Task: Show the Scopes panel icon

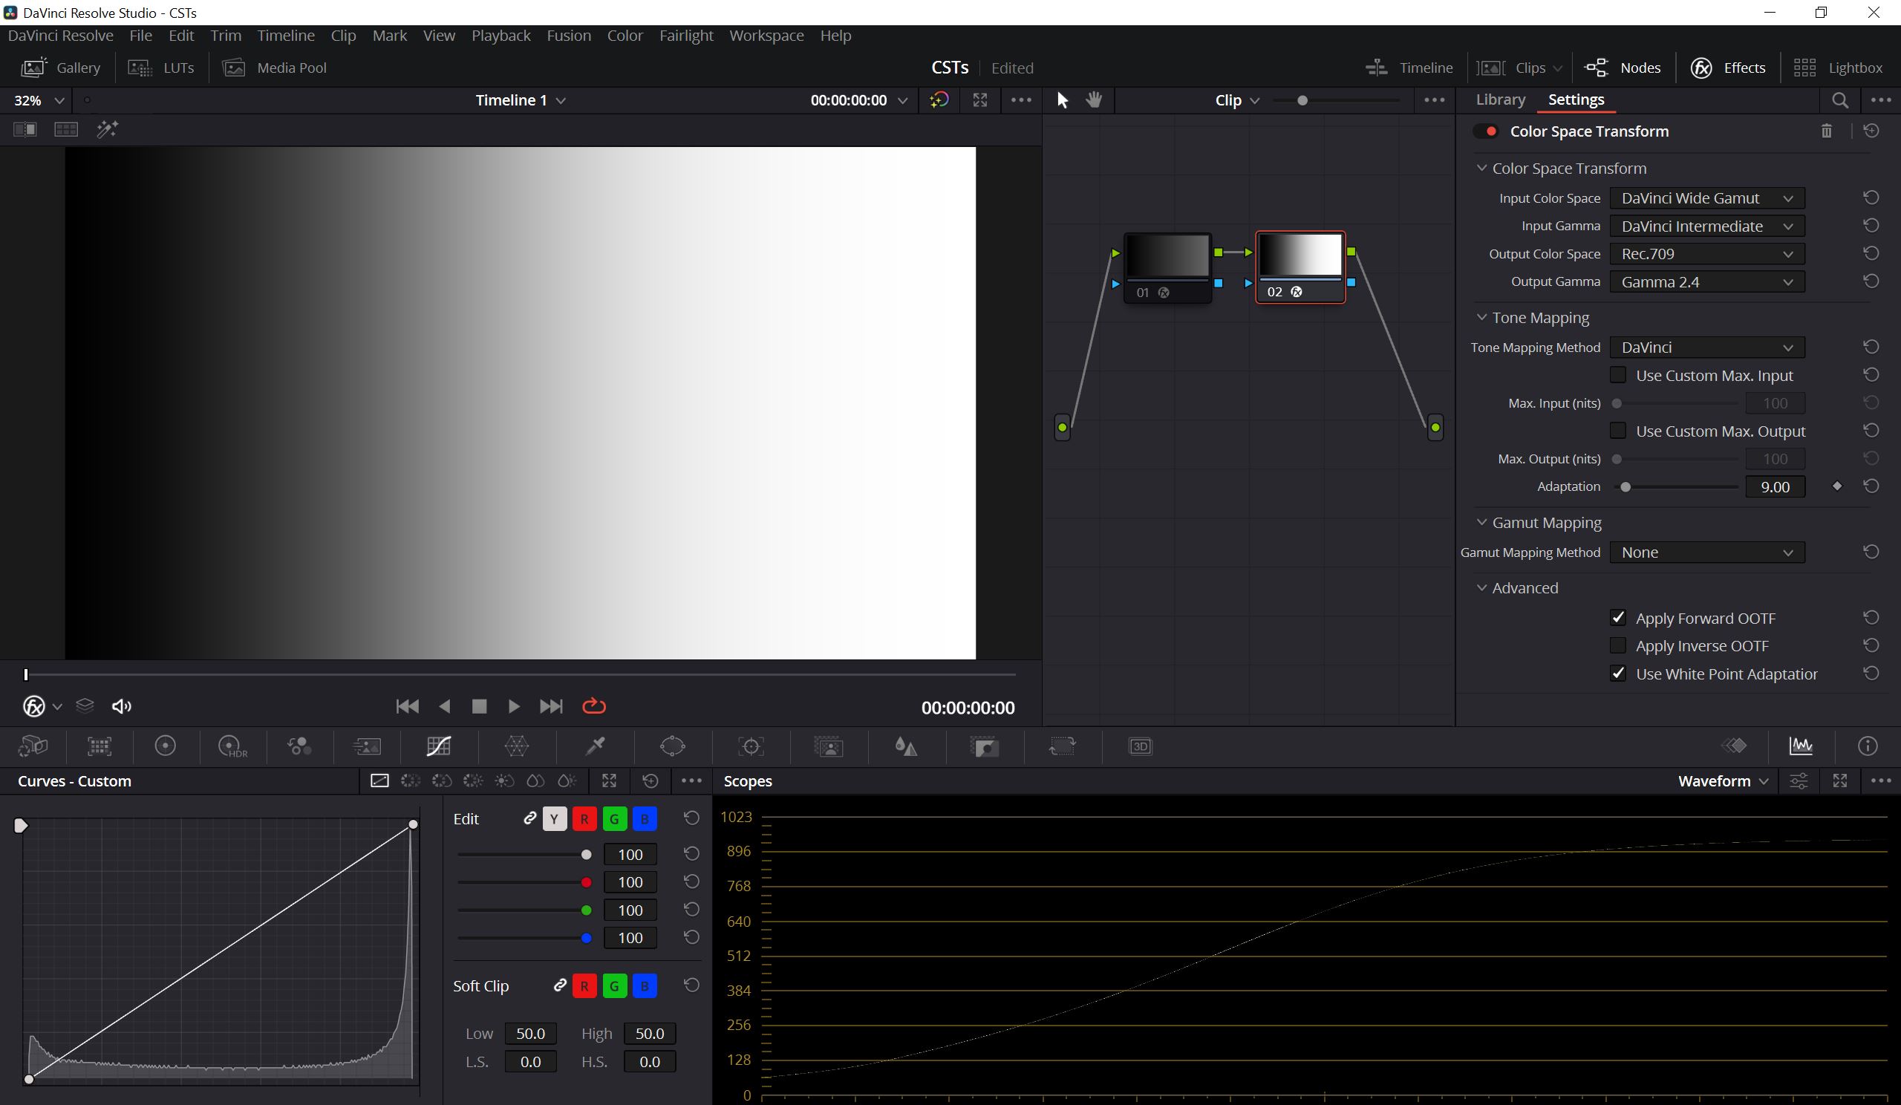Action: tap(1801, 746)
